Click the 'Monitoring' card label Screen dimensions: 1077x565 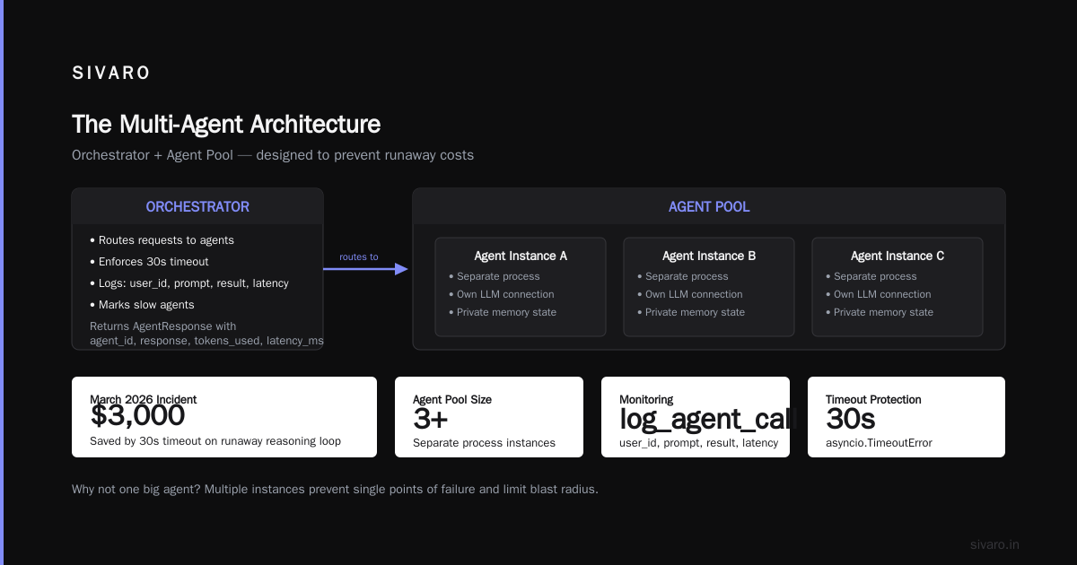tap(646, 400)
